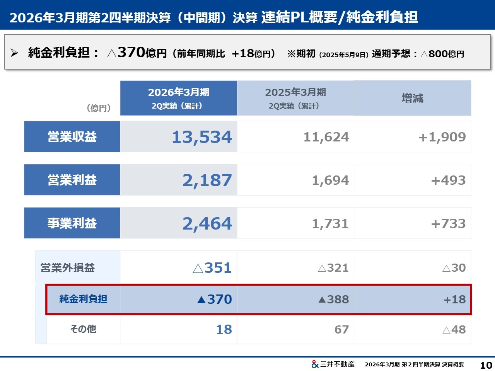Click the 増減 column header
495x371 pixels.
click(x=412, y=98)
